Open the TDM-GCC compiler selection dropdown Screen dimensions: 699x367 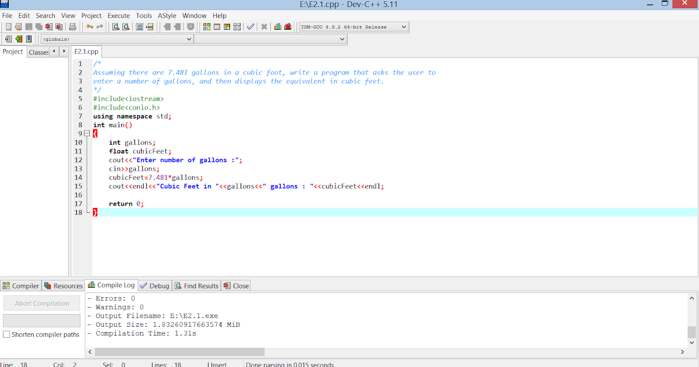coord(353,27)
